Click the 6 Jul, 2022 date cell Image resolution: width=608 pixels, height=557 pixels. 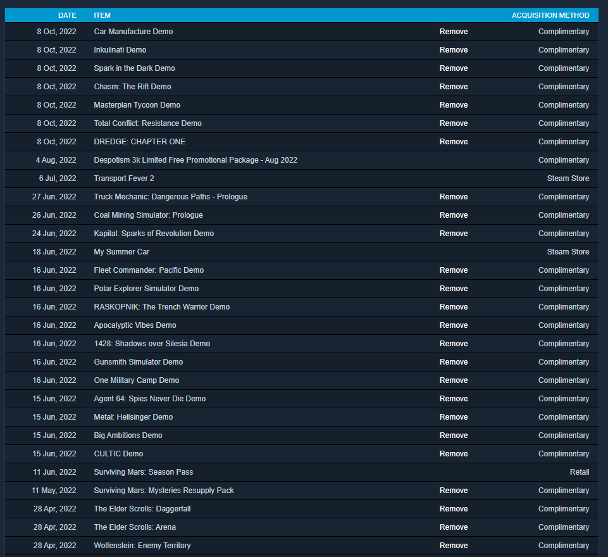coord(58,178)
